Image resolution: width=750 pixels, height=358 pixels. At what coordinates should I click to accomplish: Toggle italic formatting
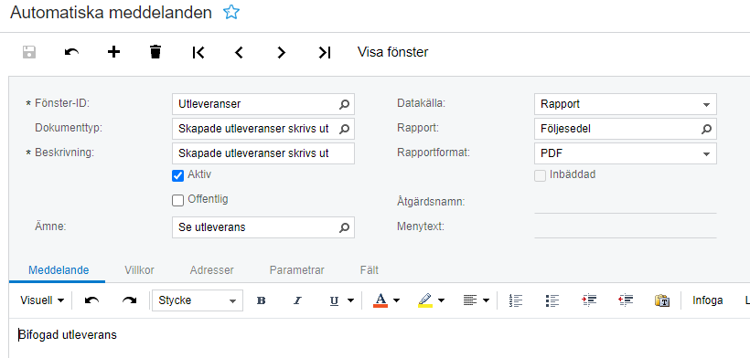pyautogui.click(x=297, y=300)
